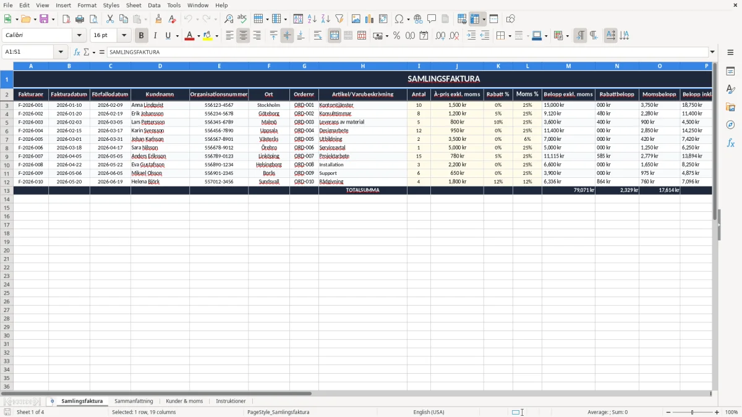Toggle Wrap Text
Screen dimensions: 742x417
[x=318, y=36]
